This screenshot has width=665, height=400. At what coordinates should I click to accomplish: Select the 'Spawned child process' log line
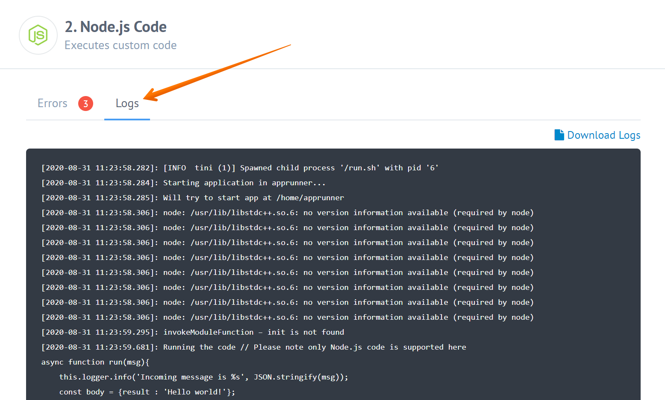point(240,168)
